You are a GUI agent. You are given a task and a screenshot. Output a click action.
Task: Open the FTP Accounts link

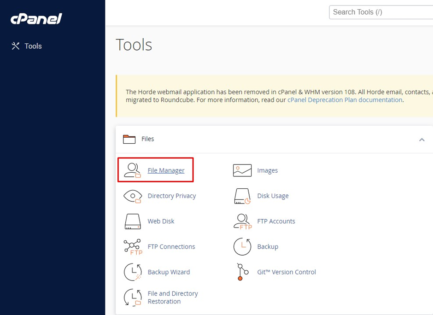[276, 221]
